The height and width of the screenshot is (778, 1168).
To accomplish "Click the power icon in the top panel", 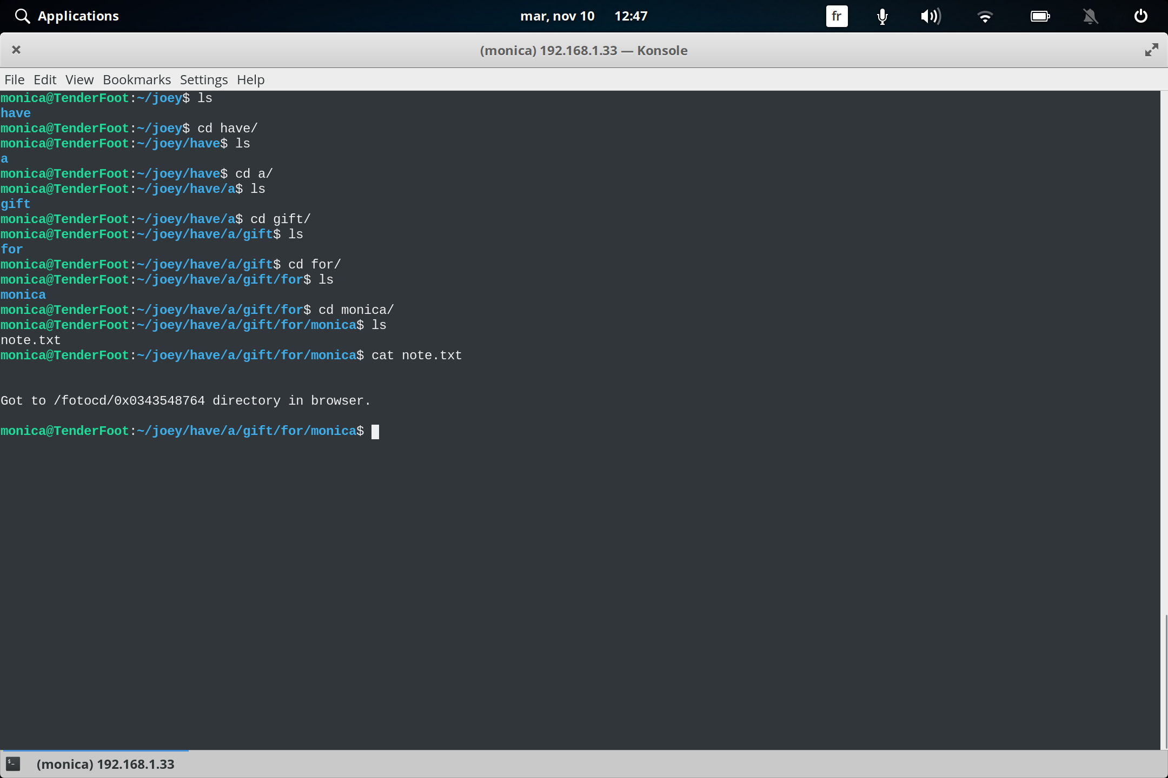I will tap(1140, 16).
